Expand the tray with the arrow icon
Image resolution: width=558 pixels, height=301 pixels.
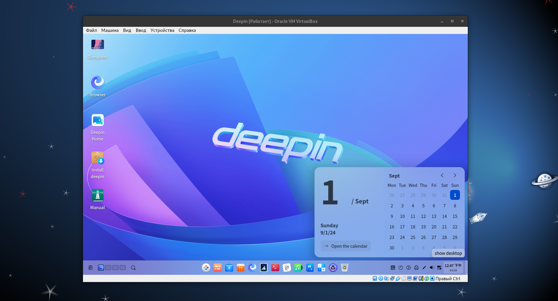click(409, 268)
